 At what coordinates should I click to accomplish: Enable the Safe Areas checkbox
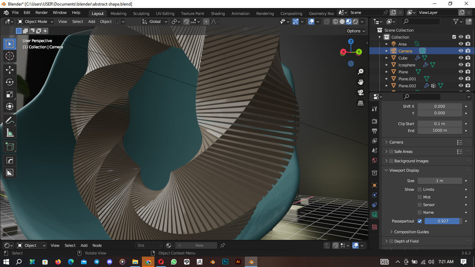coord(391,152)
